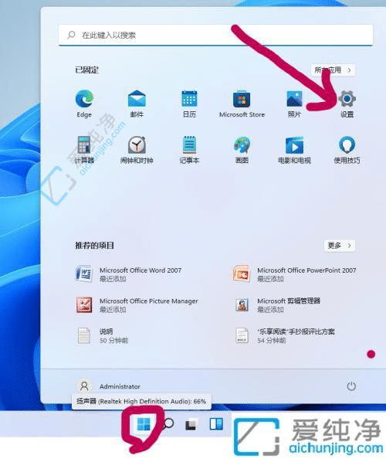Open Microsoft 剪辑管理器 recommended item
This screenshot has width=386, height=459.
(277, 304)
